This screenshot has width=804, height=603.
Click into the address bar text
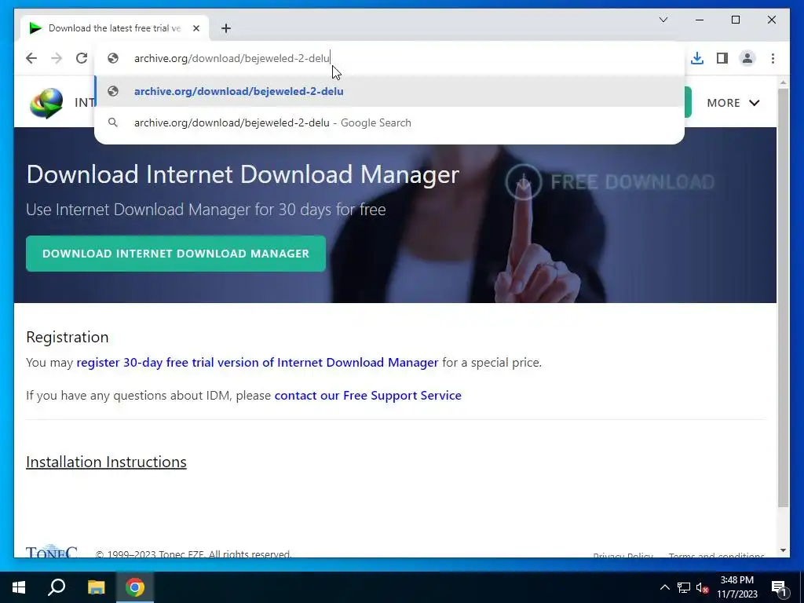pos(232,58)
